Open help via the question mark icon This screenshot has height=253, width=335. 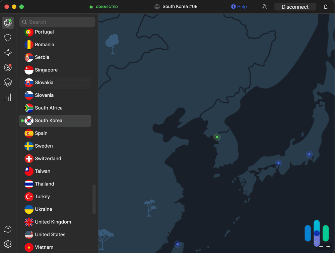(x=8, y=229)
